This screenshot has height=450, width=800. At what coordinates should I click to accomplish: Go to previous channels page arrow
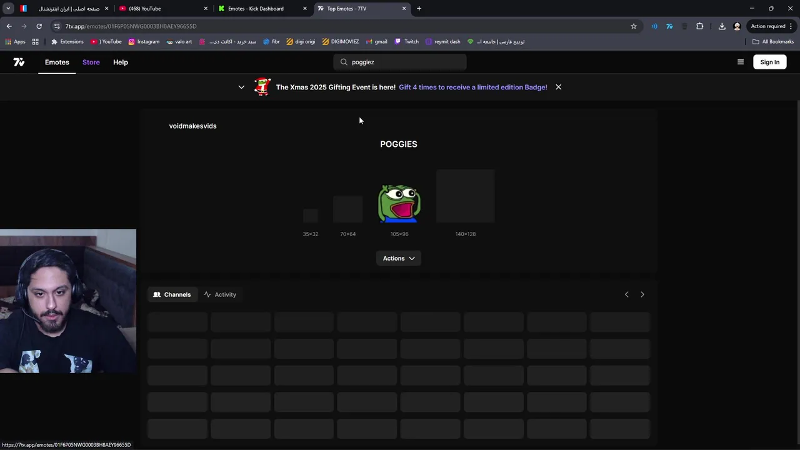click(627, 294)
